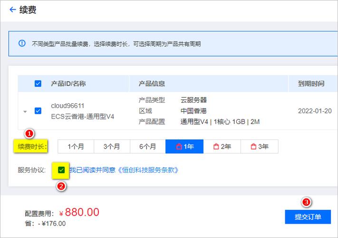Go back using the arrow beside 续费
The height and width of the screenshot is (238, 338).
(13, 10)
